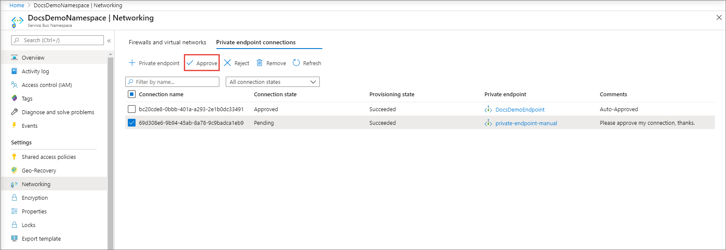
Task: Uncheck the 69d308e6 pending connection checkbox
Action: (132, 123)
